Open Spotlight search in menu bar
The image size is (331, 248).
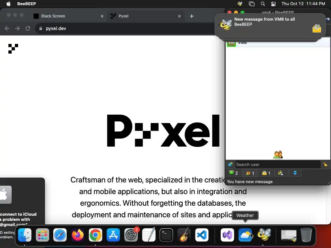(262, 4)
